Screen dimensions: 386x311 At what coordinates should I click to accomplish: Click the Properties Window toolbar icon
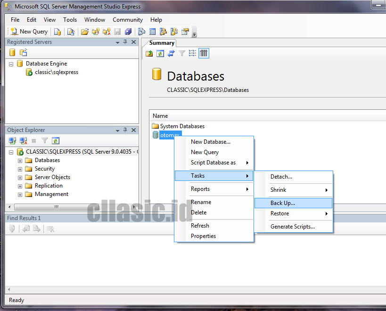(x=185, y=32)
